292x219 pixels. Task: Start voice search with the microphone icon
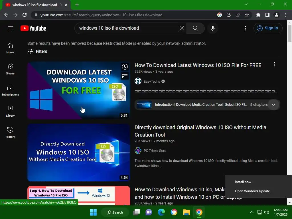[212, 28]
